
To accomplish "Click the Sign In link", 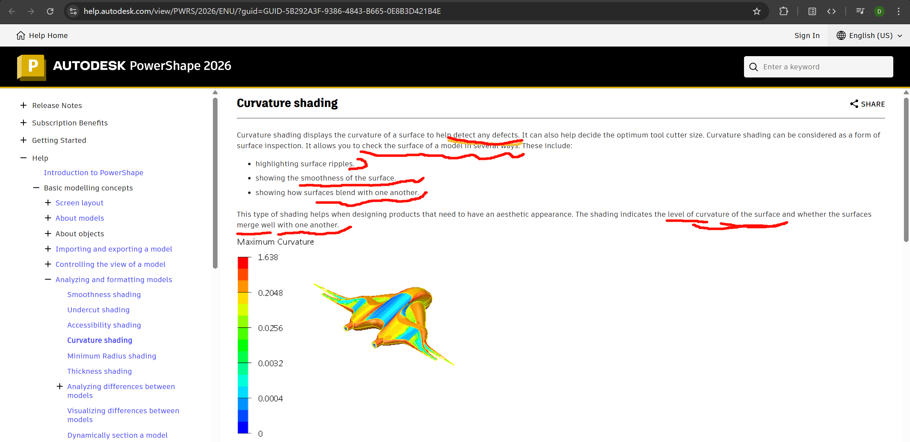I will tap(807, 36).
